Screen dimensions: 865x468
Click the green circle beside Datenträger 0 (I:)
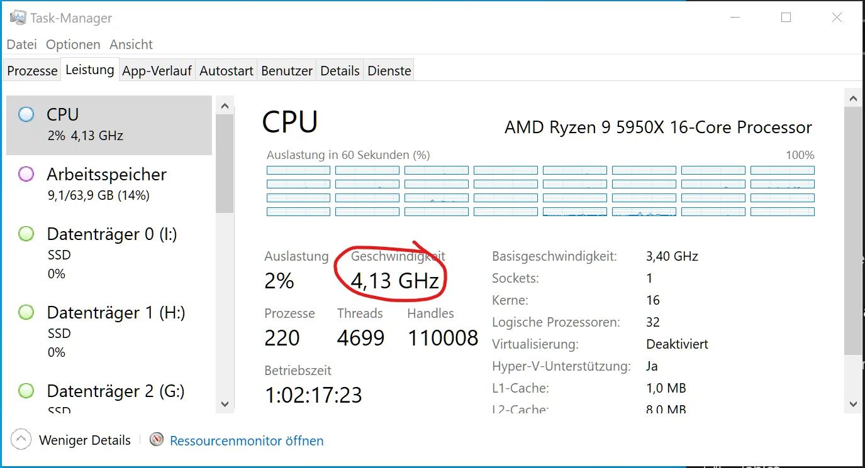[26, 234]
